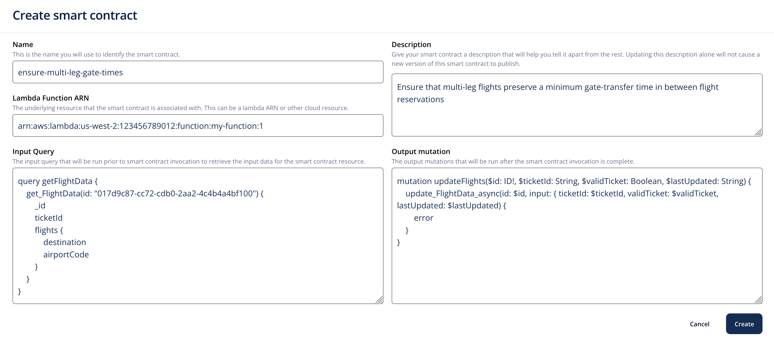Click the 'query getFlightData {' line
This screenshot has width=774, height=340.
58,181
